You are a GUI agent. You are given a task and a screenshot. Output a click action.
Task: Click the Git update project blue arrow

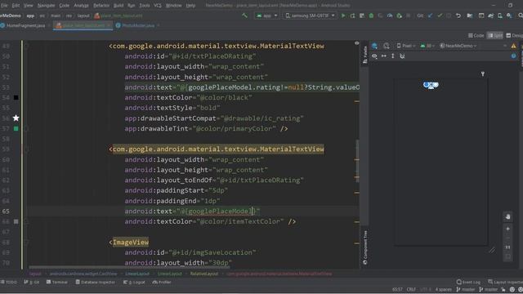point(431,16)
